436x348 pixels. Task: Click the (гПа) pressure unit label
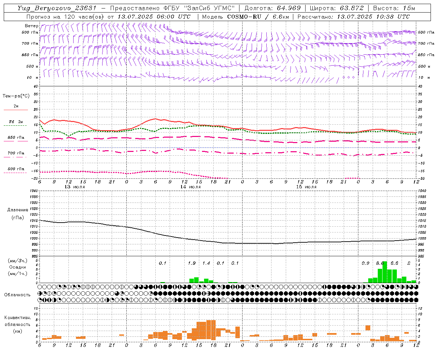coord(18,218)
